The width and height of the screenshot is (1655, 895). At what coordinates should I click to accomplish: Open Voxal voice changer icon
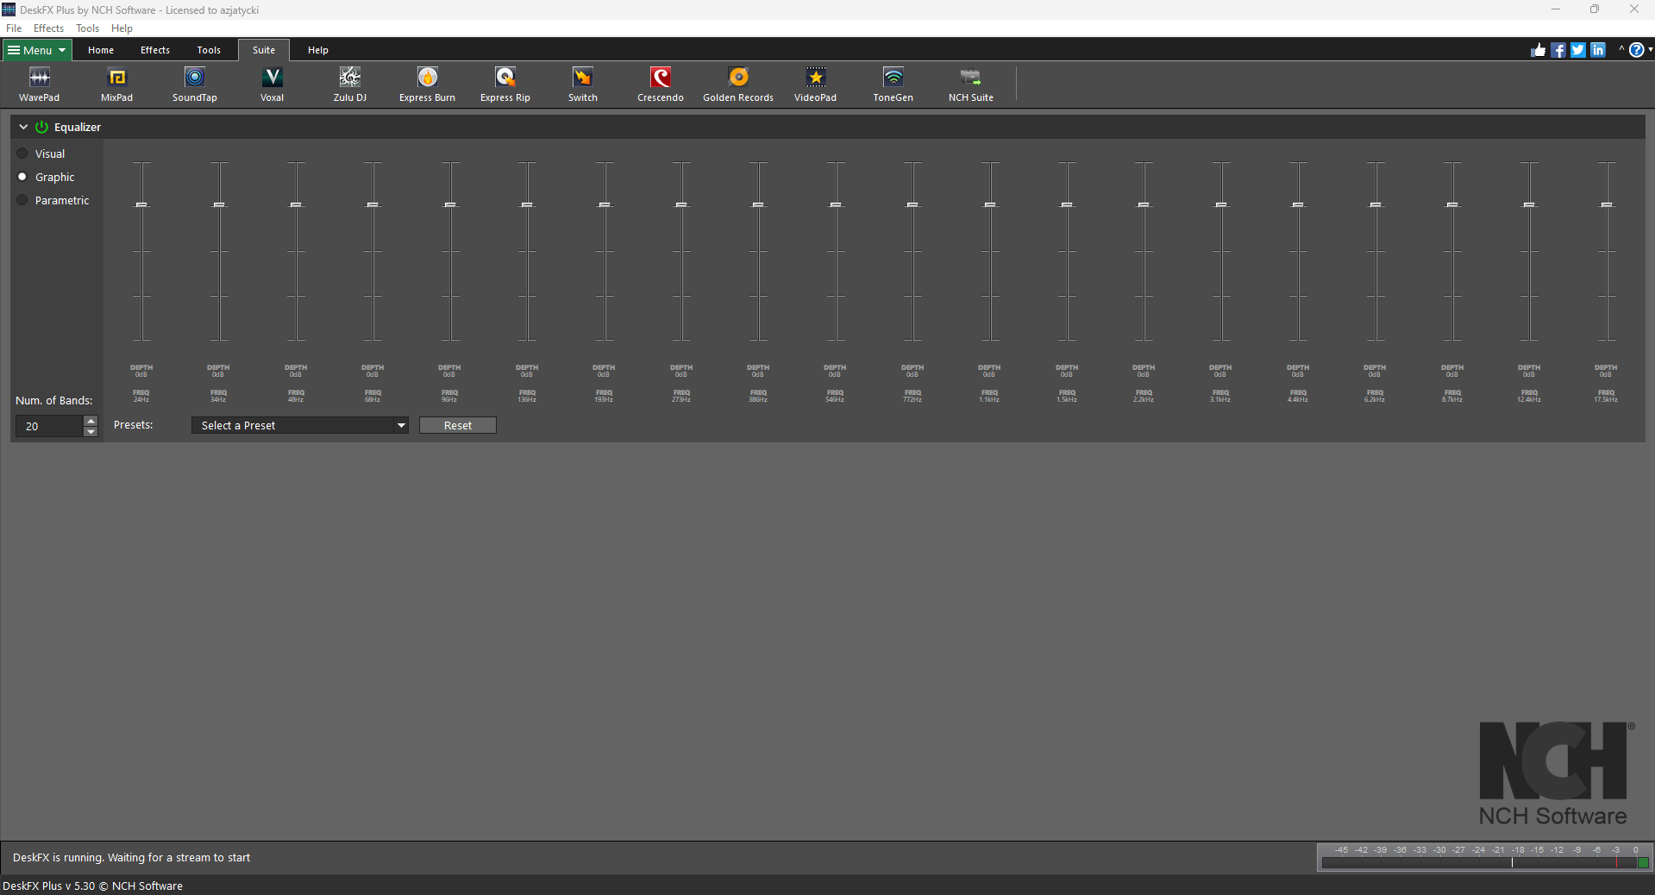point(273,84)
